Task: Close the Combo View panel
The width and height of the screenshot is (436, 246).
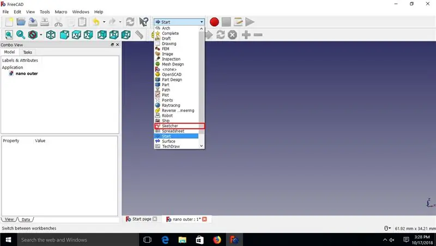Action: coord(117,45)
